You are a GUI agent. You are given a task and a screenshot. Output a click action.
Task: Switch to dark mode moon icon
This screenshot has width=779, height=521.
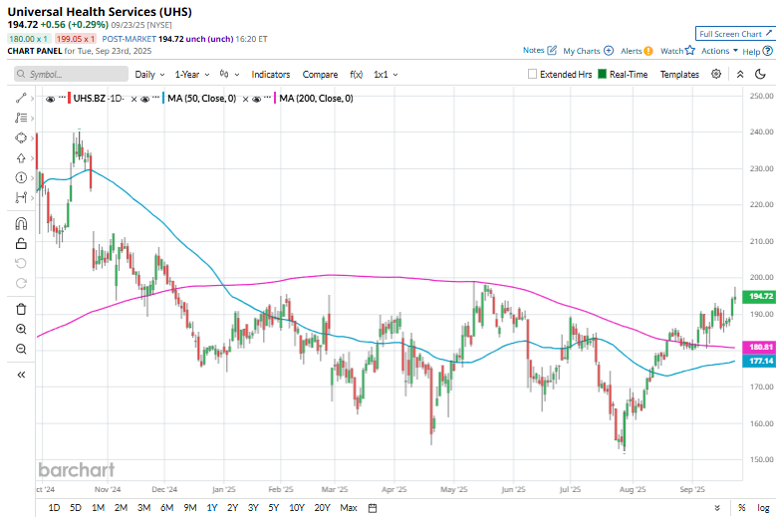pyautogui.click(x=760, y=74)
